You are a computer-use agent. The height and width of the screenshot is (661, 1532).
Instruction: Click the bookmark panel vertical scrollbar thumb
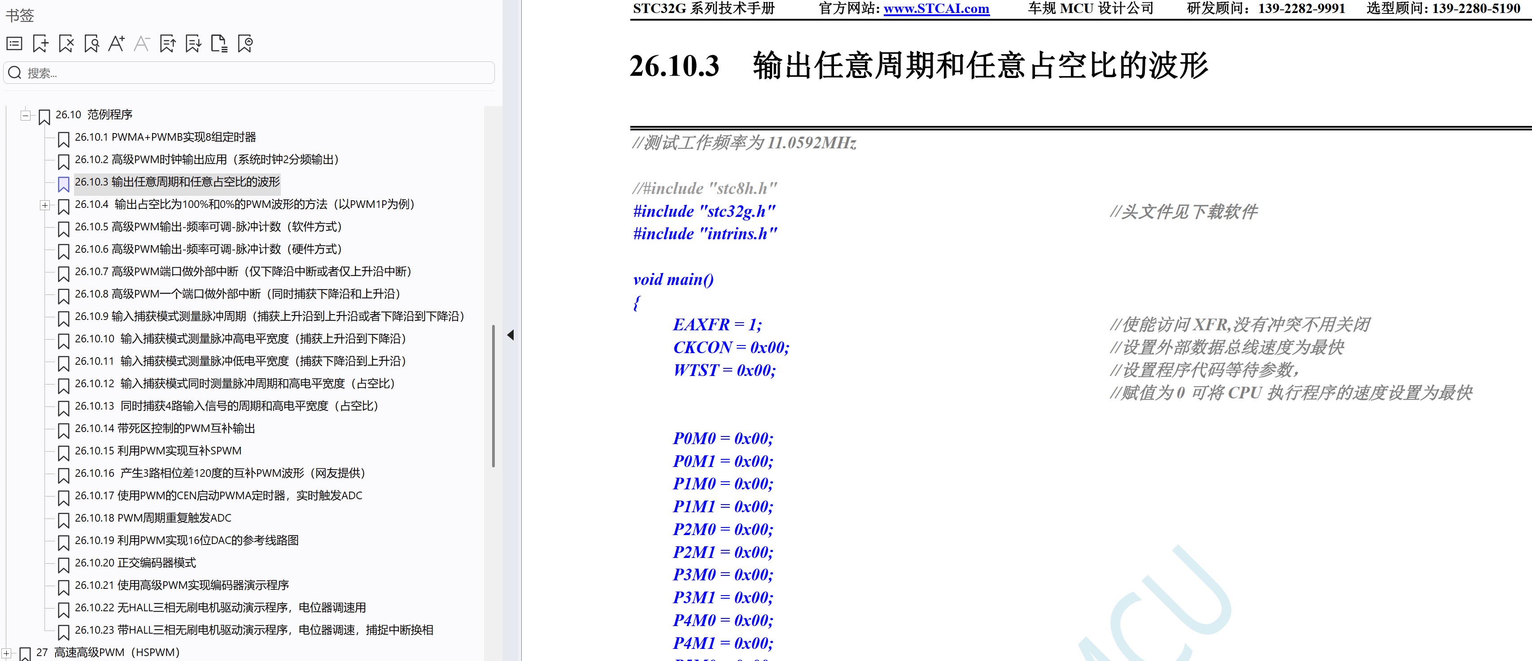click(493, 396)
